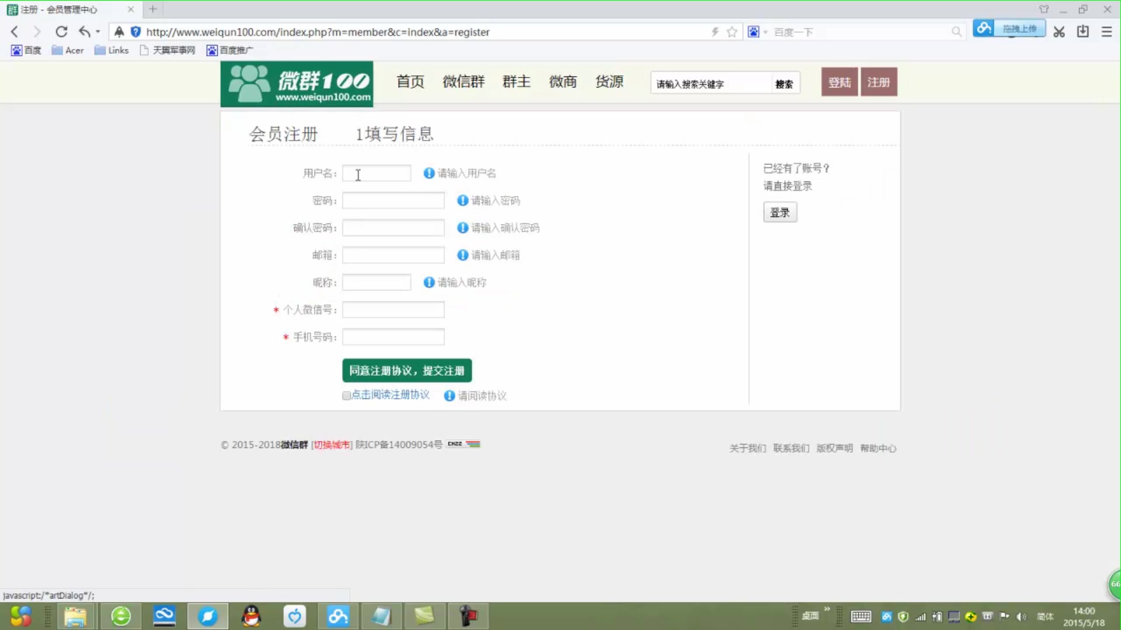Click the search magnifier icon in the address bar
The image size is (1121, 630).
point(956,32)
